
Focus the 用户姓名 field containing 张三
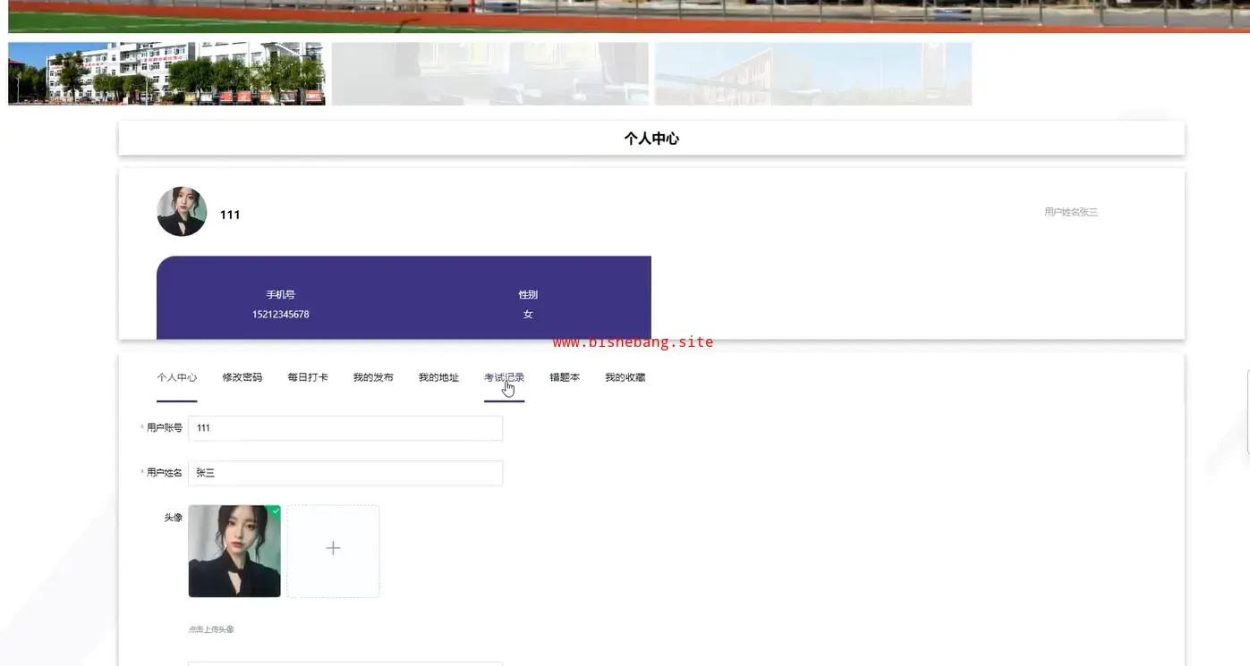tap(344, 473)
